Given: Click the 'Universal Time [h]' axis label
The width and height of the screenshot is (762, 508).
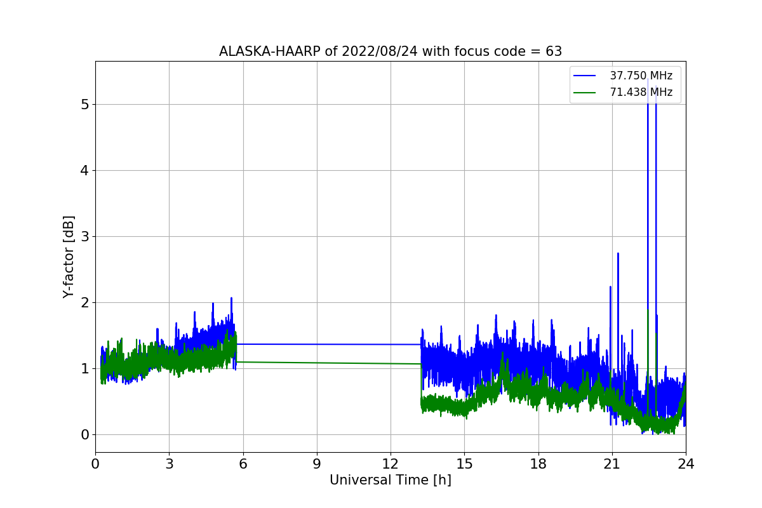Looking at the screenshot, I should tap(391, 481).
